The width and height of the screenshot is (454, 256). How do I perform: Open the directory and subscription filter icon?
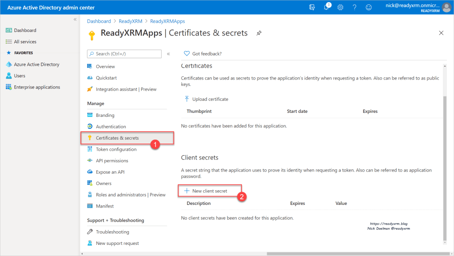click(312, 8)
